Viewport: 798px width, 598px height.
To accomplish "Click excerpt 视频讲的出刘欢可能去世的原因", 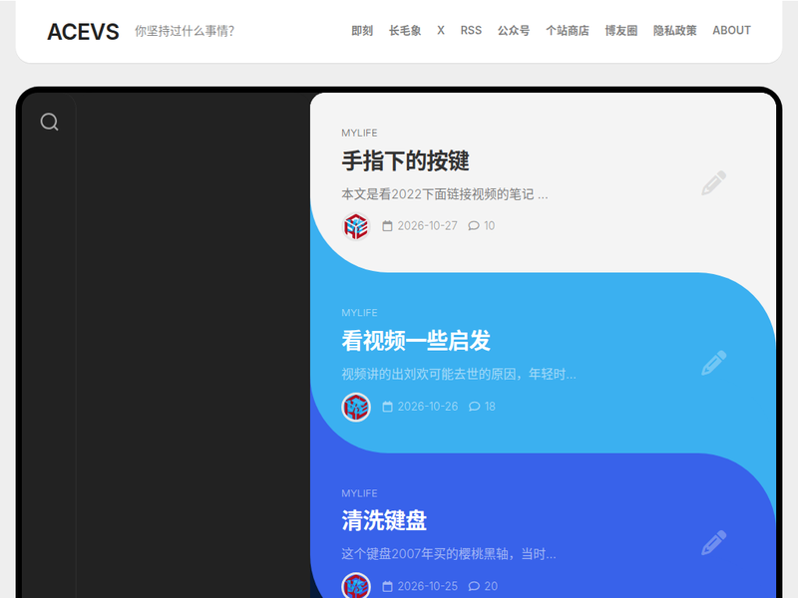I will coord(459,375).
